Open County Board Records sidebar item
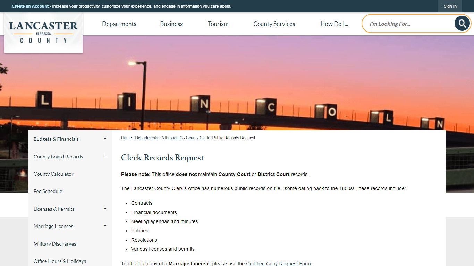 point(58,157)
